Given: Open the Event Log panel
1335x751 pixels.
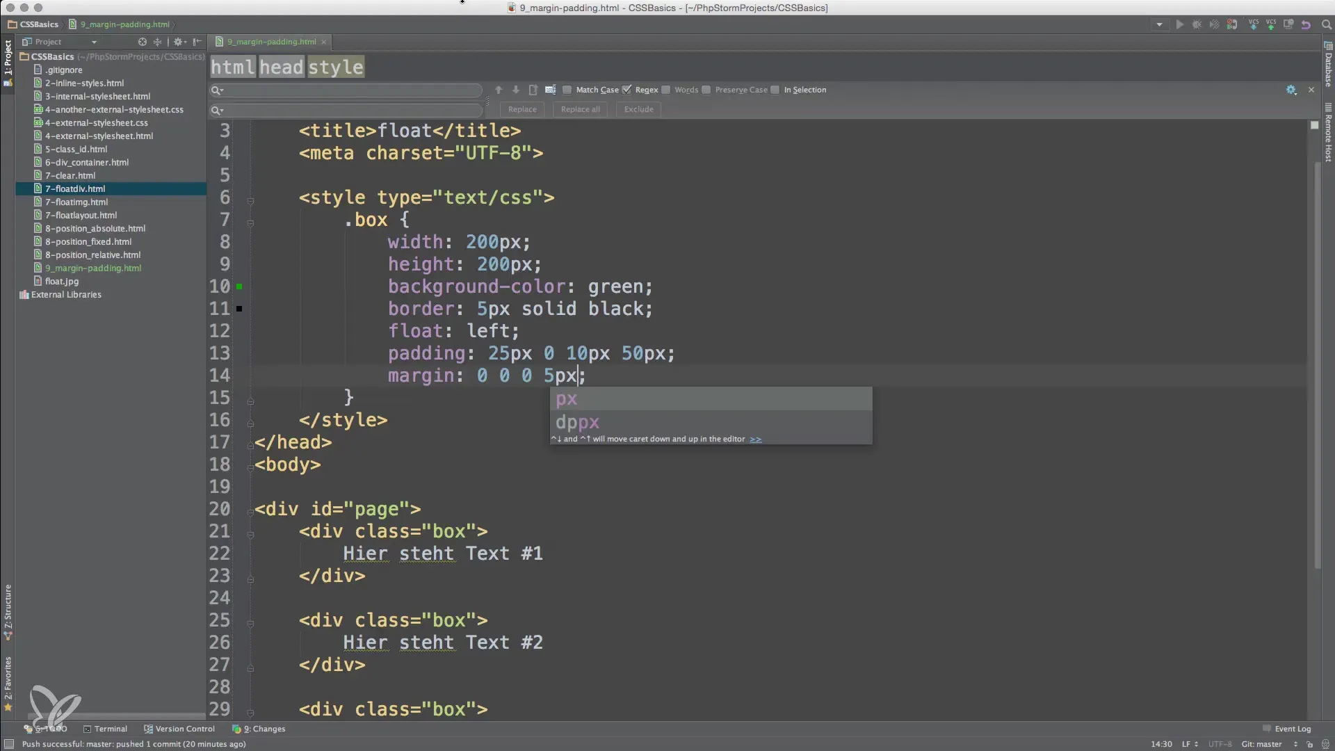Looking at the screenshot, I should [x=1287, y=729].
